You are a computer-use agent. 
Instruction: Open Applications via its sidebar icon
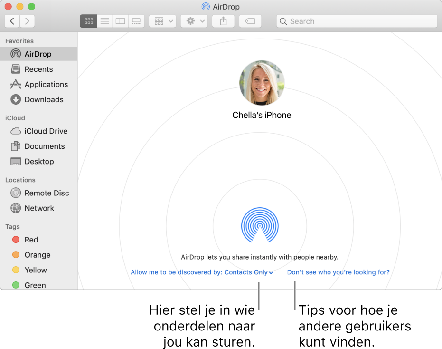[x=16, y=84]
